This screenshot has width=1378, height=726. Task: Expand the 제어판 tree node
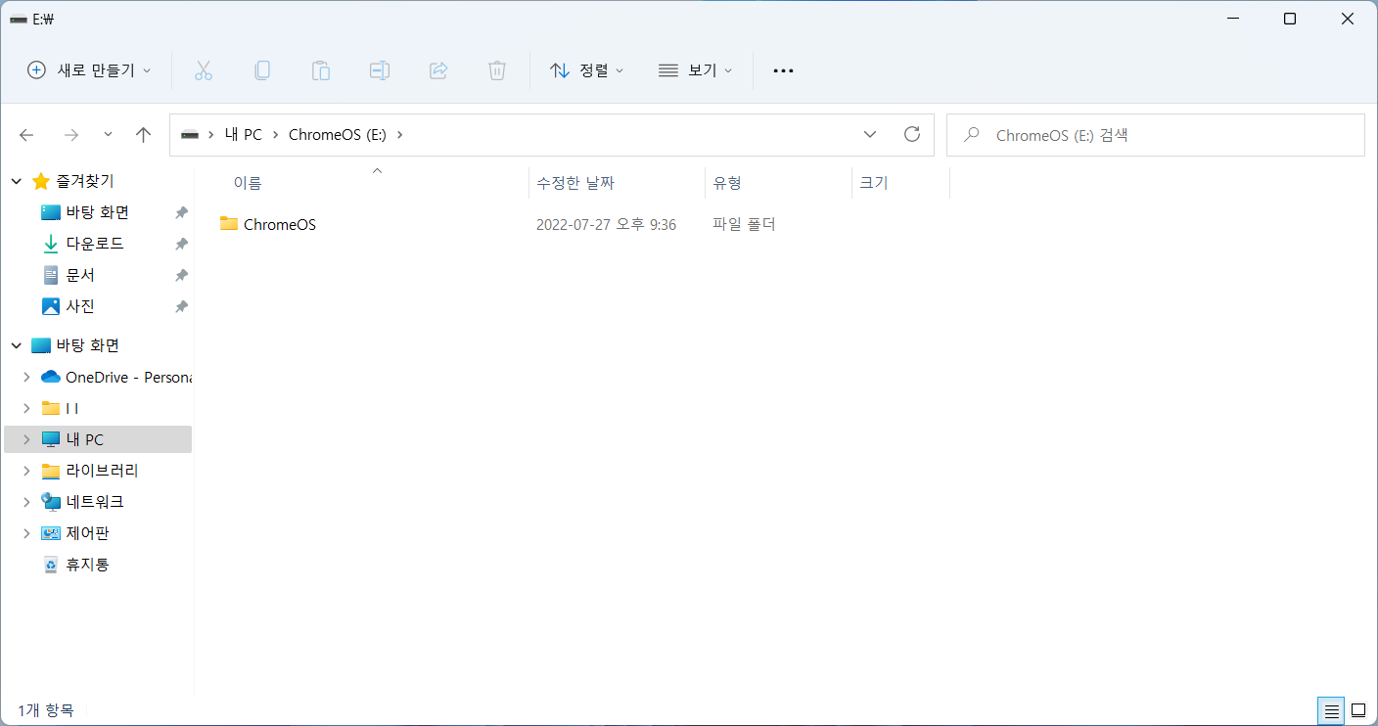(x=26, y=533)
